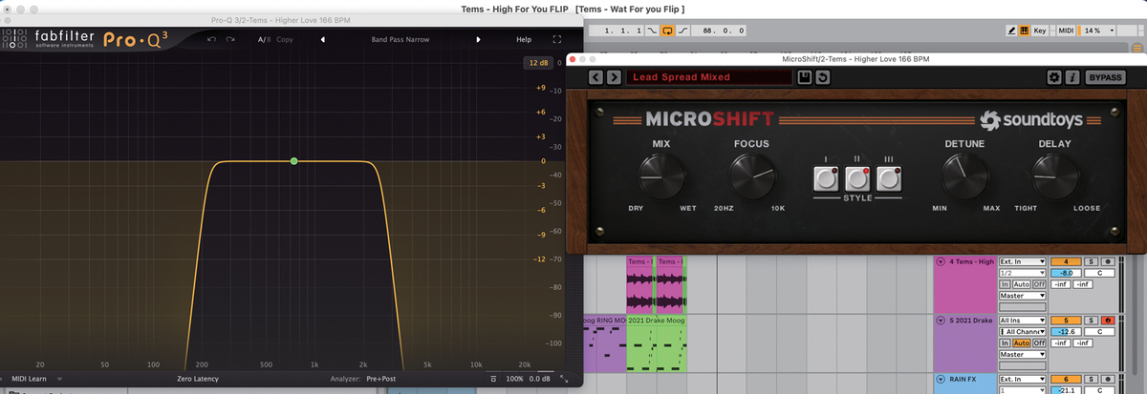This screenshot has width=1147, height=394.
Task: Open MicroShift settings gear
Action: pos(1054,77)
